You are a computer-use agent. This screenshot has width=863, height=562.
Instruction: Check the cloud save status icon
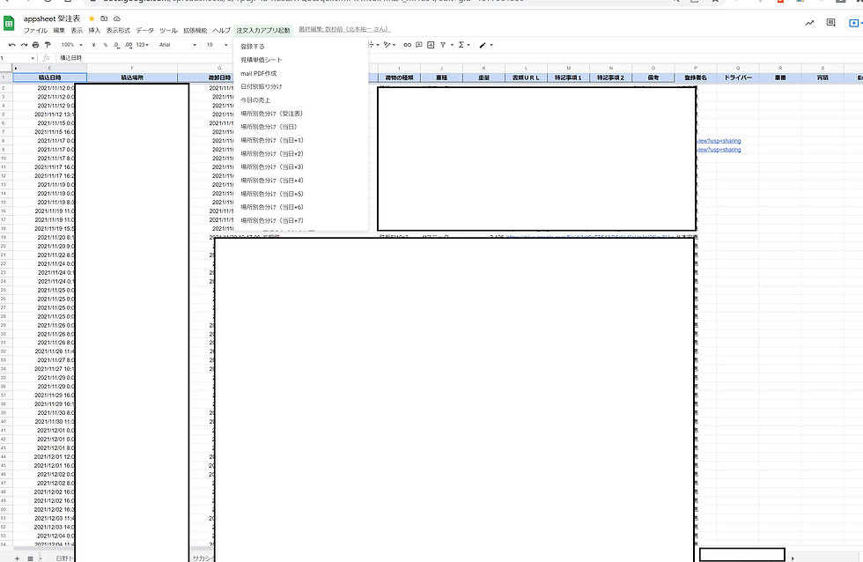click(x=116, y=18)
